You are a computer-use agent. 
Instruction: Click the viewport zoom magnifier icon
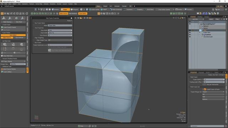178,18
